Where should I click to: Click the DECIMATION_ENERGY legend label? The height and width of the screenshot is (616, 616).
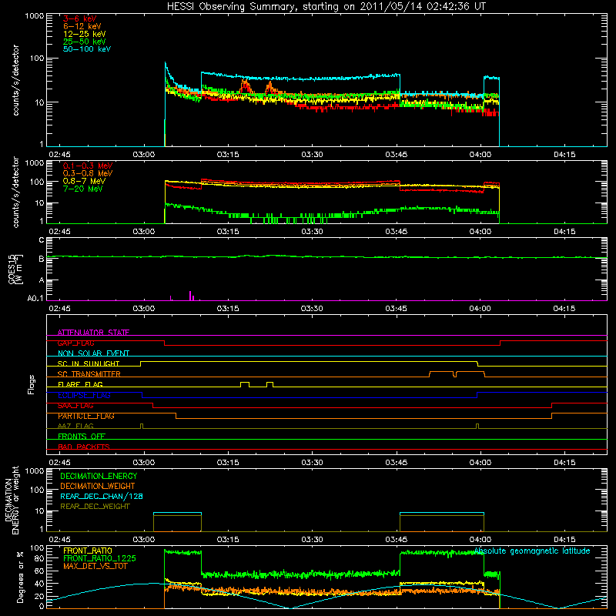99,476
